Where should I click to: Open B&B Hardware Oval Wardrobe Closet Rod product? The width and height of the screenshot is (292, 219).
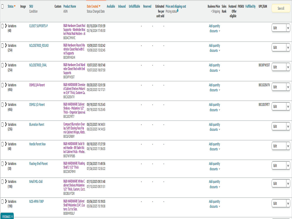pos(74,69)
